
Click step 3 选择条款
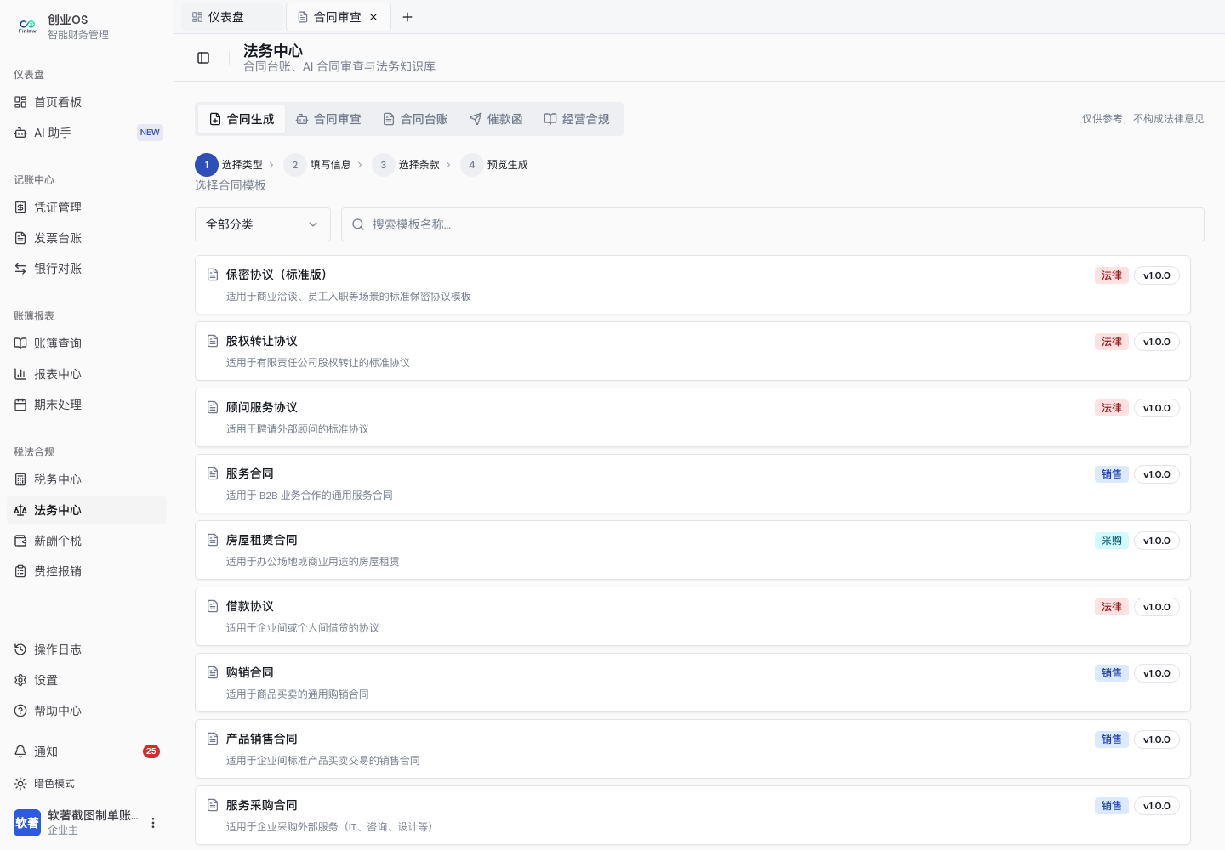(x=407, y=165)
